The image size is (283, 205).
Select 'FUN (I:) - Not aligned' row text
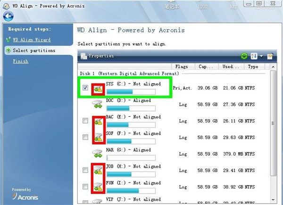(x=133, y=183)
